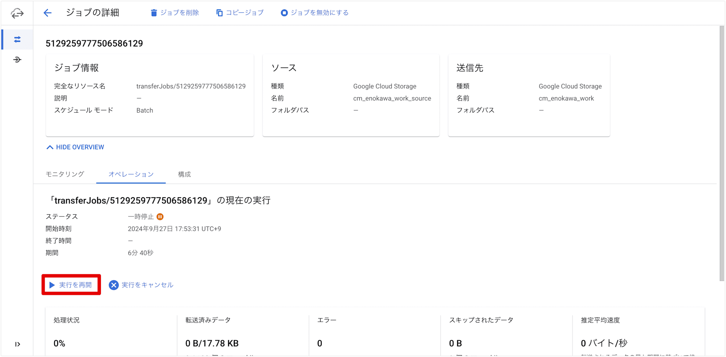Click 一時停止 status text
Image resolution: width=726 pixels, height=357 pixels.
pyautogui.click(x=141, y=217)
